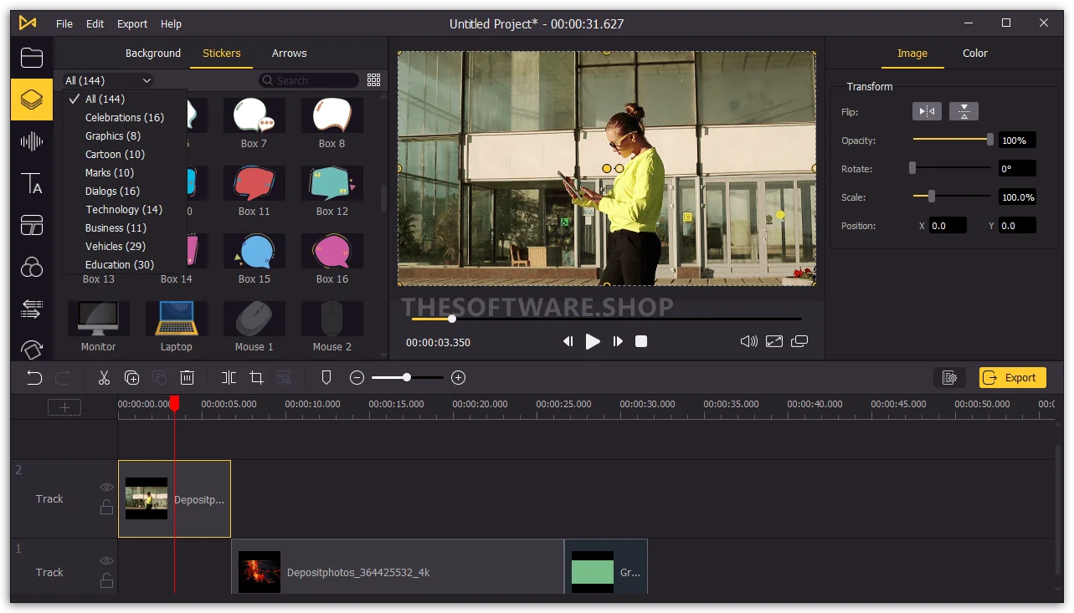
Task: Toggle the lock on Track 1
Action: pos(106,580)
